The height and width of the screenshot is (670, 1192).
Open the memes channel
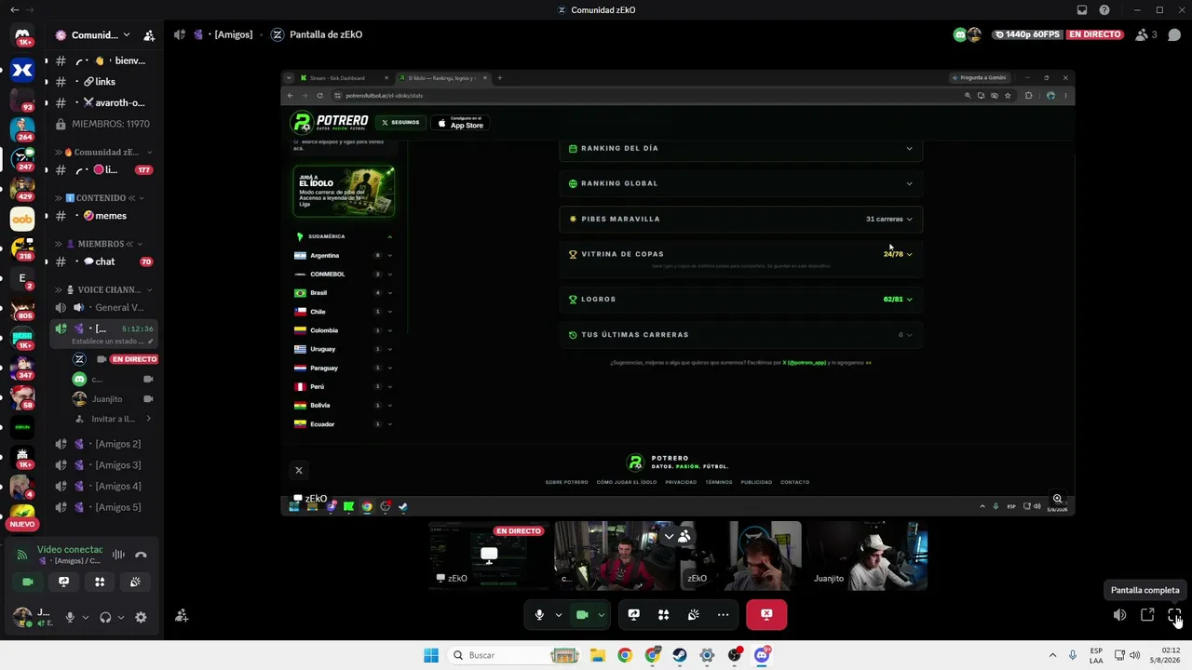[104, 216]
